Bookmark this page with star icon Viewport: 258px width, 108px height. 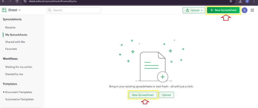[x=231, y=1]
